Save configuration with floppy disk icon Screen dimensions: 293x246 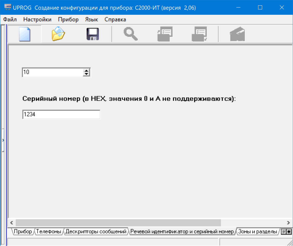(x=93, y=34)
